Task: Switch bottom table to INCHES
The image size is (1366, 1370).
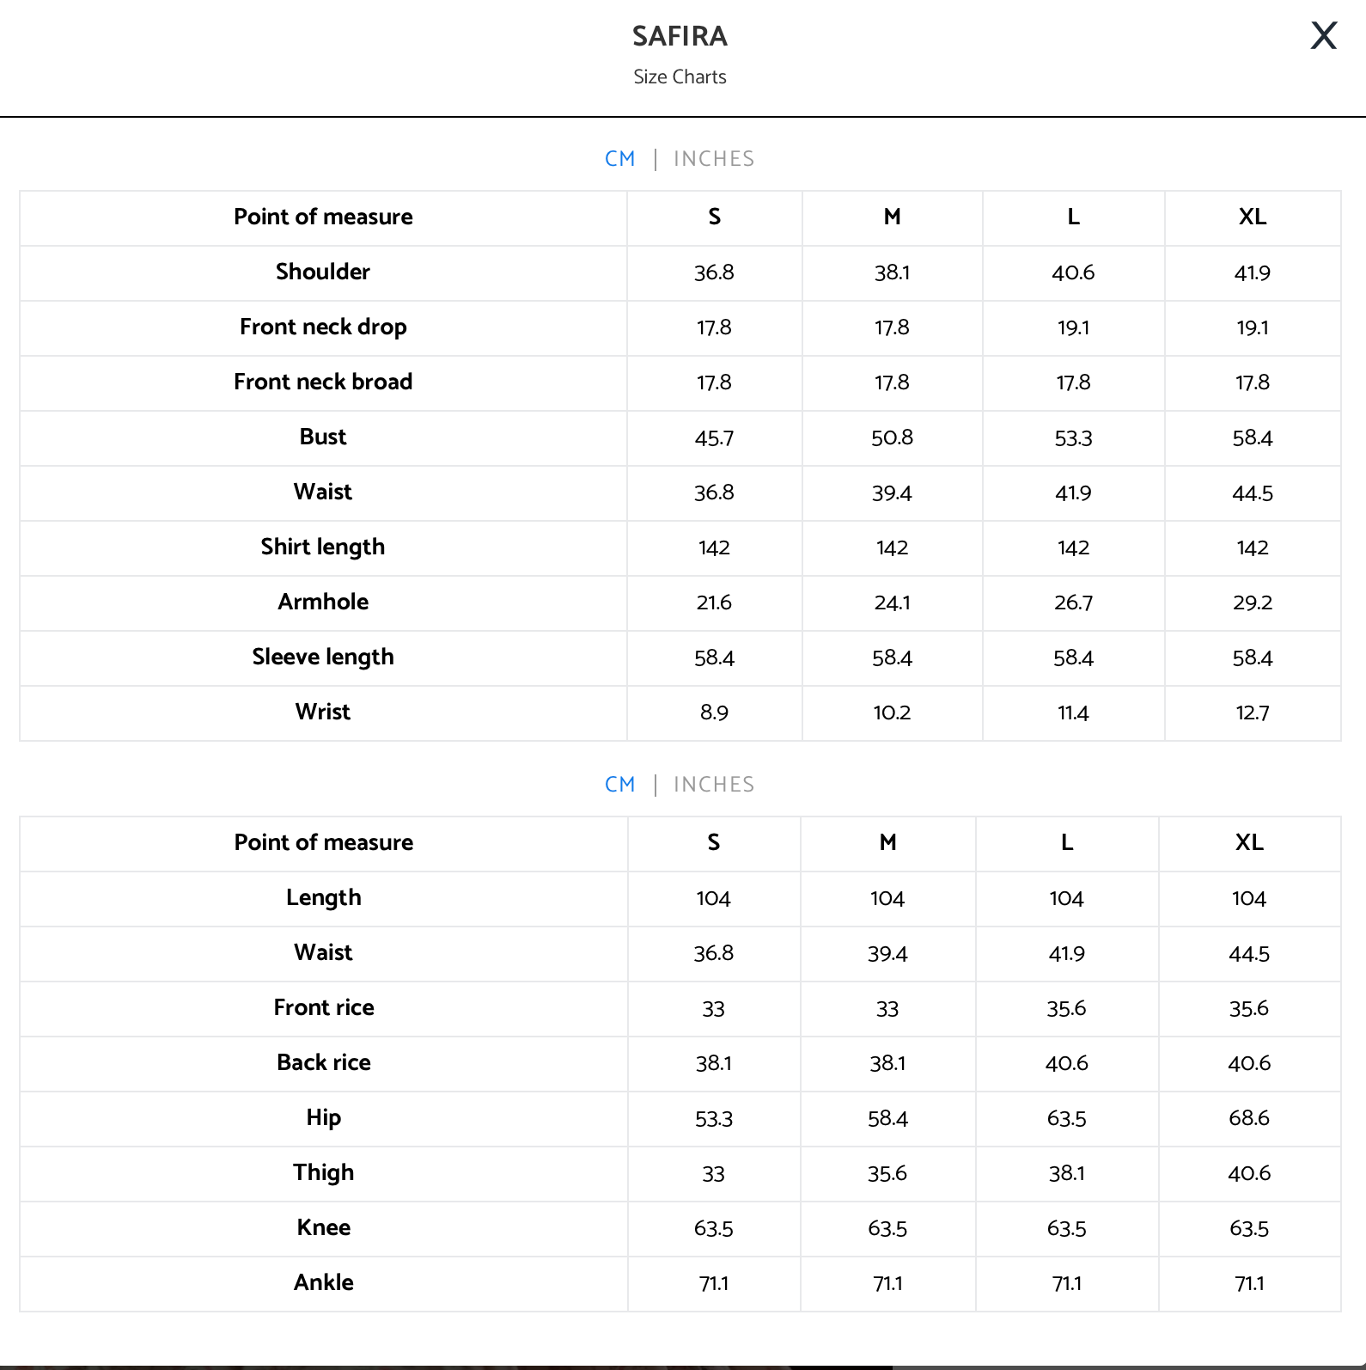Action: pyautogui.click(x=714, y=785)
